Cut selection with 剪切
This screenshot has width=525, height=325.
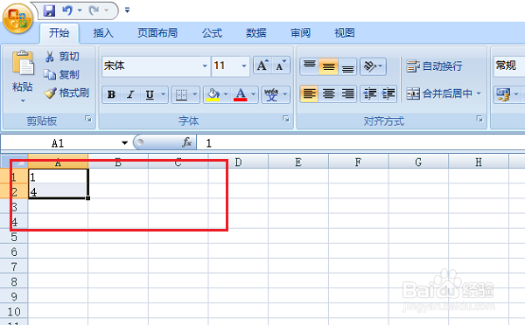(x=62, y=56)
